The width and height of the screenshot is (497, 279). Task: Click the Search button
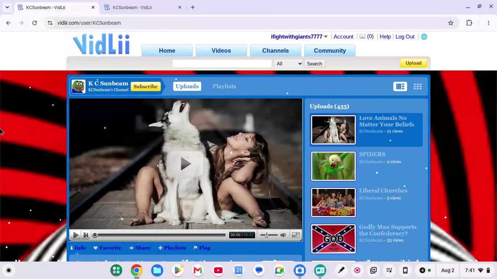(x=314, y=64)
